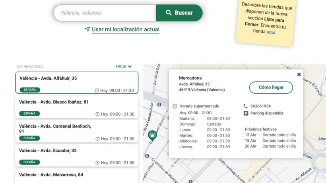Viewport: 326px width, 183px height.
Task: Click ESPAÑA badge on Avda. Ecuador card
Action: point(29,162)
